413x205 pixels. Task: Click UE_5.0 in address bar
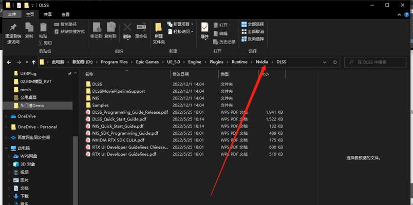tap(174, 62)
